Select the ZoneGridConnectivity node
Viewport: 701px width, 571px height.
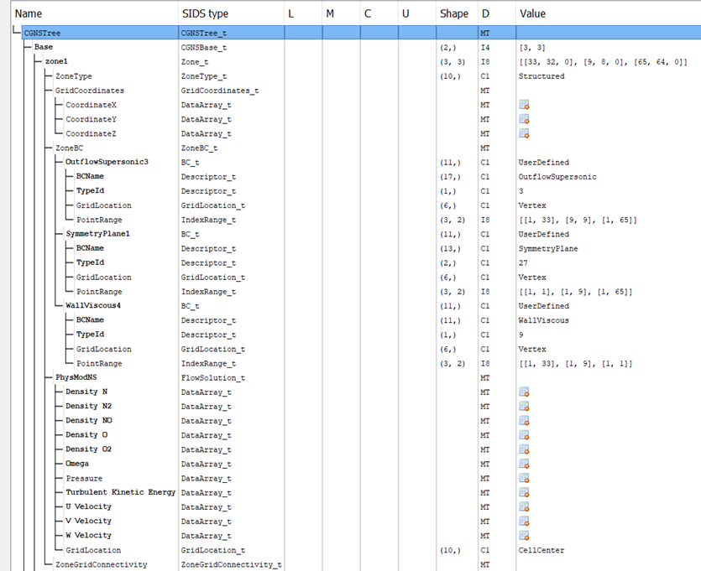tap(101, 564)
